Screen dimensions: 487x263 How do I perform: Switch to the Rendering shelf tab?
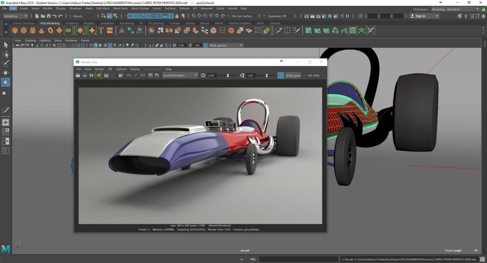click(126, 23)
